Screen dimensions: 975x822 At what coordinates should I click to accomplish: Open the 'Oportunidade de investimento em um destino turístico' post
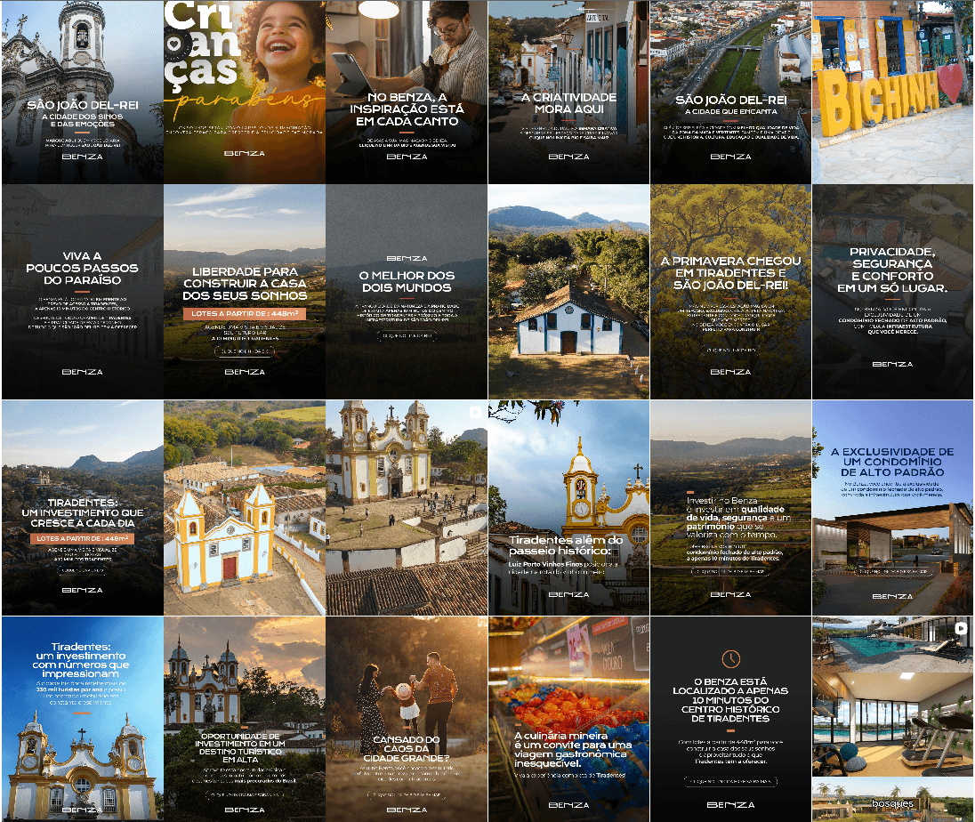point(245,720)
